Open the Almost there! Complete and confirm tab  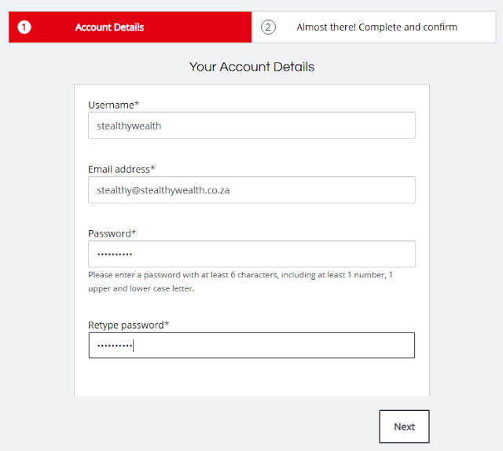point(376,27)
